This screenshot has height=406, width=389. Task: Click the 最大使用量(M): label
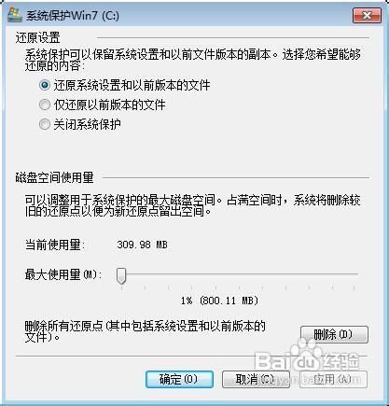pos(63,275)
